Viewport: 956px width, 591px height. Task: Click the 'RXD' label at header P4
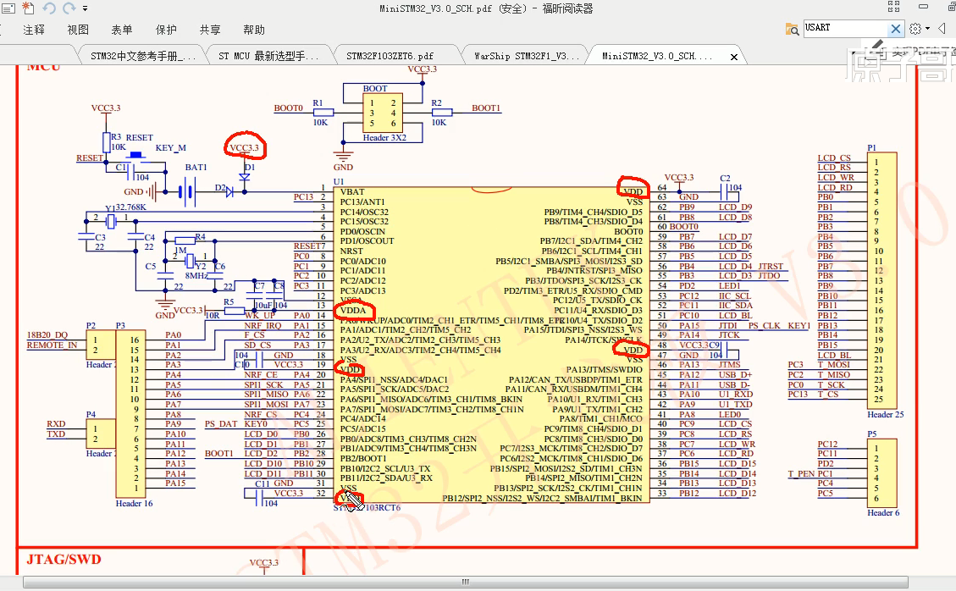56,424
